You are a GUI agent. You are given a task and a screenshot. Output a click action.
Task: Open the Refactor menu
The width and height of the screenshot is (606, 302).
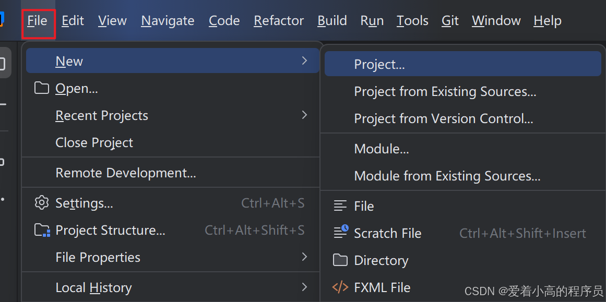click(x=279, y=21)
